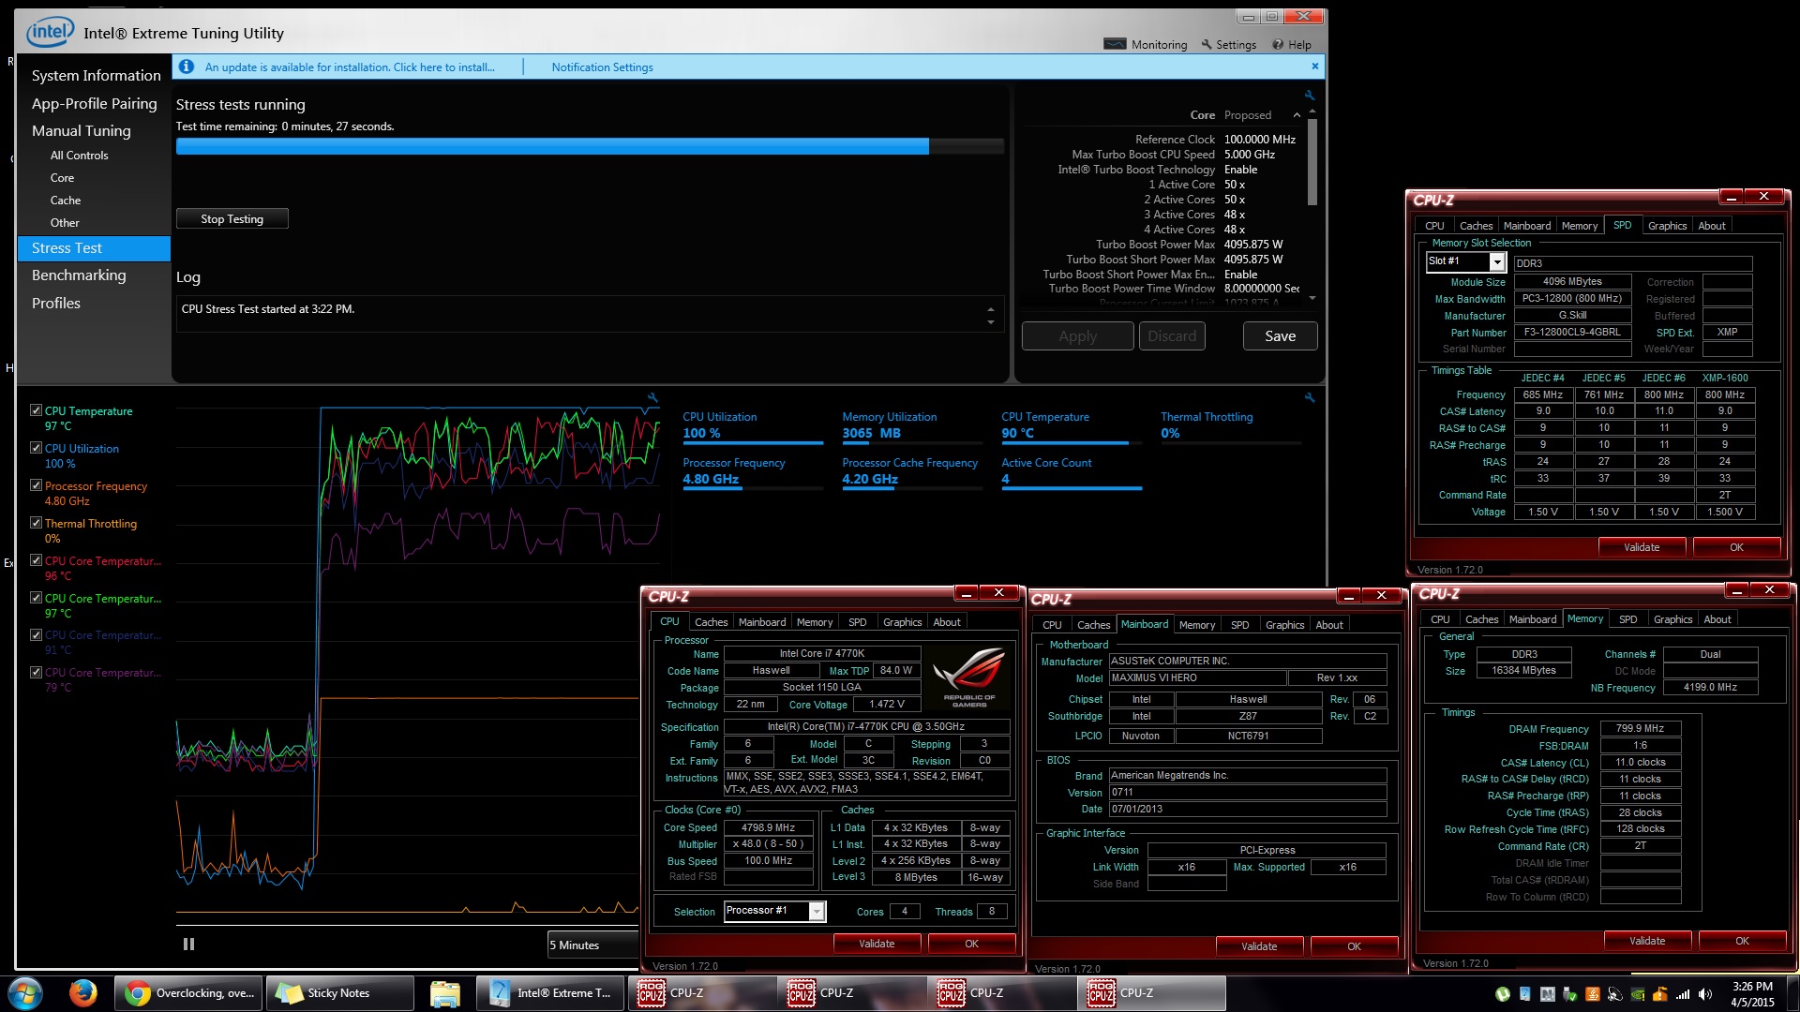Screen dimensions: 1800x1012
Task: Click down arrow of proposed settings scrollbar
Action: click(1312, 298)
